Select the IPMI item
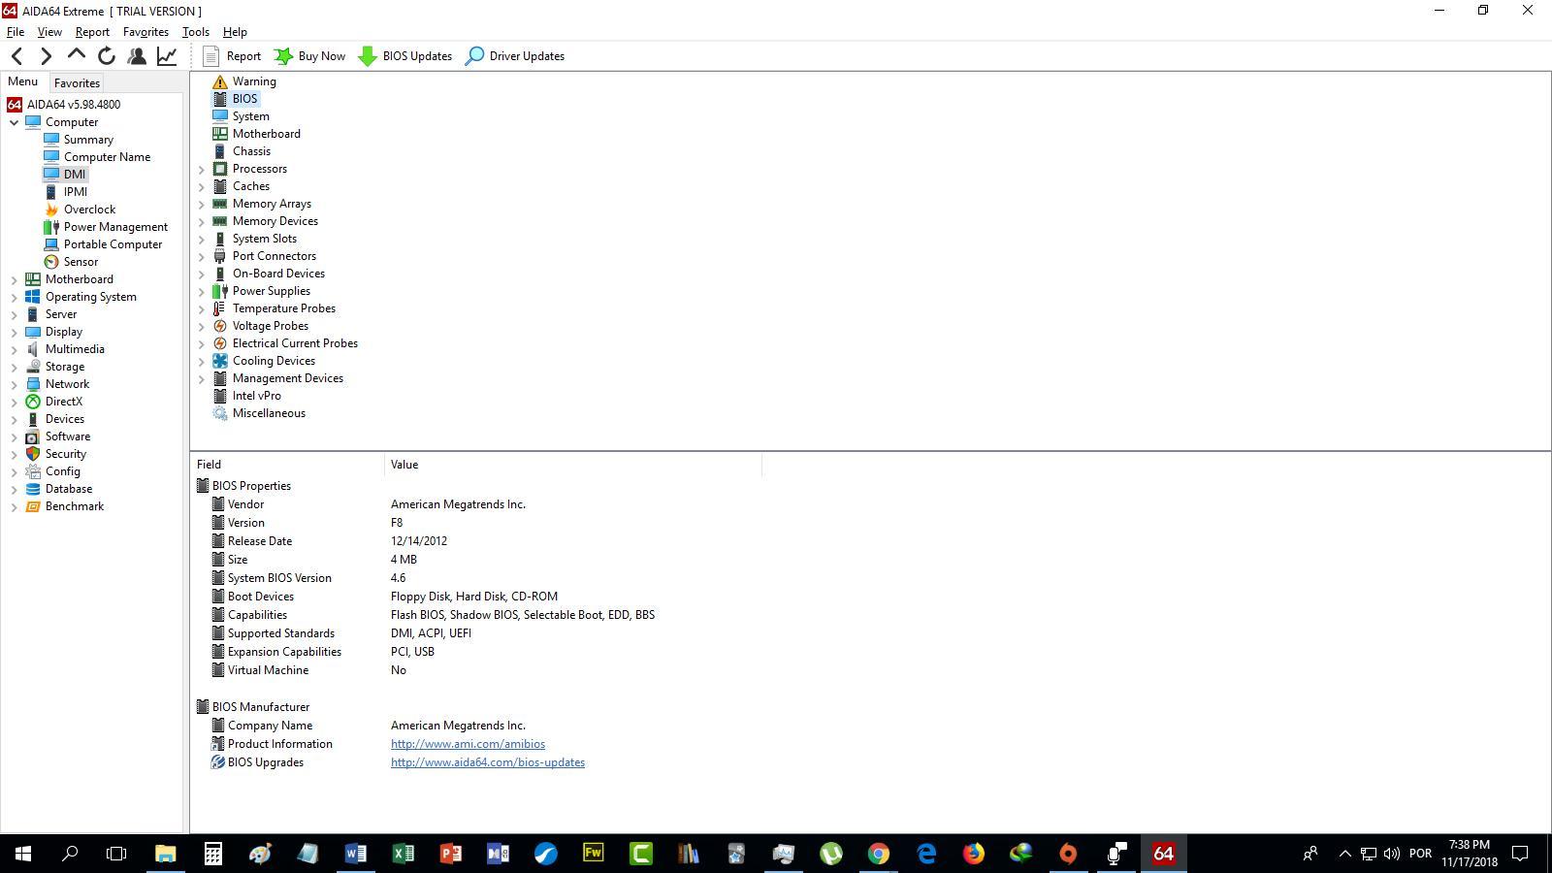The width and height of the screenshot is (1552, 873). tap(75, 192)
